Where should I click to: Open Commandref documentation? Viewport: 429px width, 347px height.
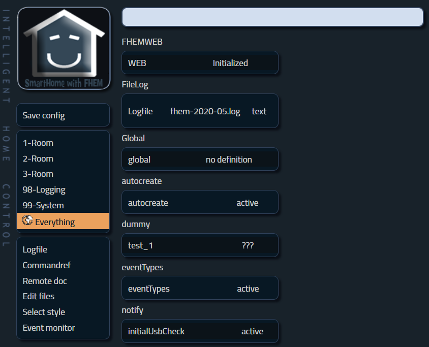click(x=47, y=265)
